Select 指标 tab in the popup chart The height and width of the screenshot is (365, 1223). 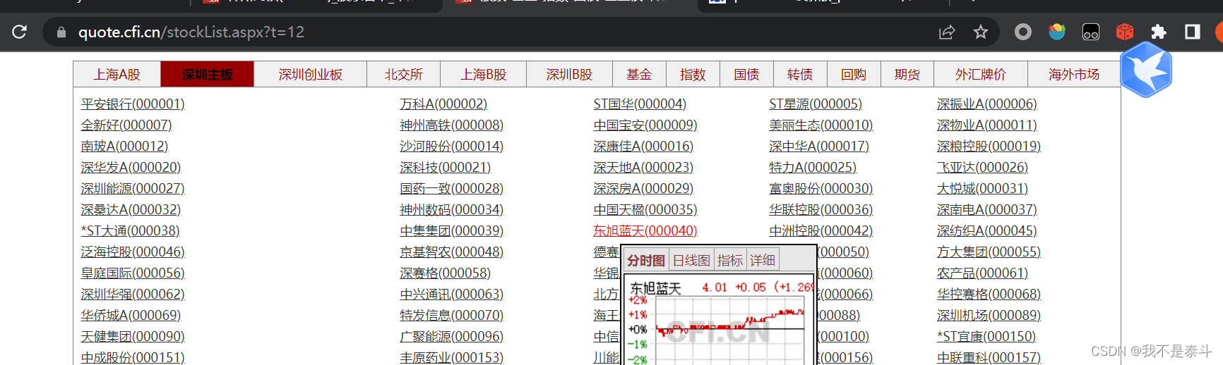(730, 261)
